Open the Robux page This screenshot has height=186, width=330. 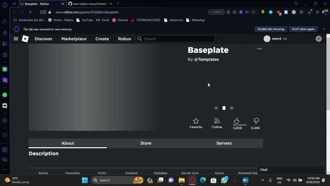tap(124, 39)
